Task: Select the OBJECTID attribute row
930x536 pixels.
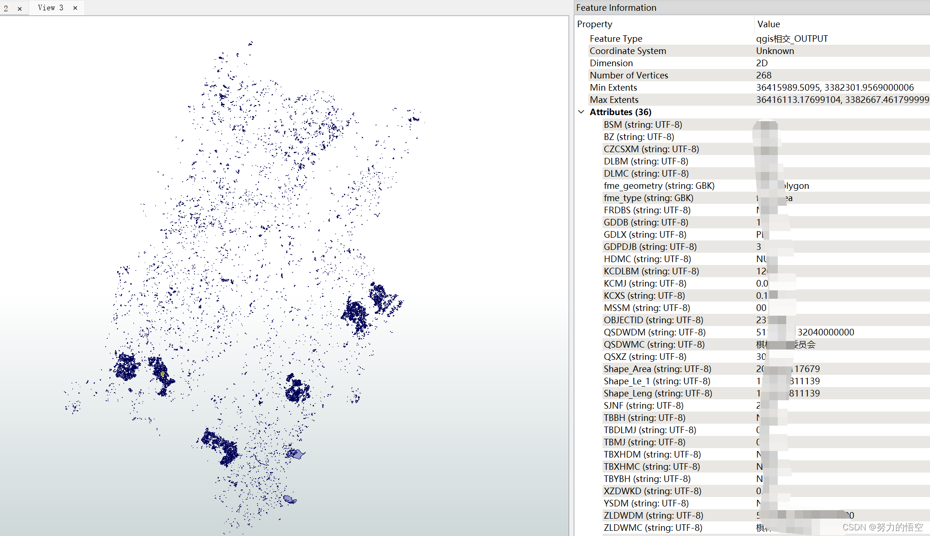Action: click(653, 320)
